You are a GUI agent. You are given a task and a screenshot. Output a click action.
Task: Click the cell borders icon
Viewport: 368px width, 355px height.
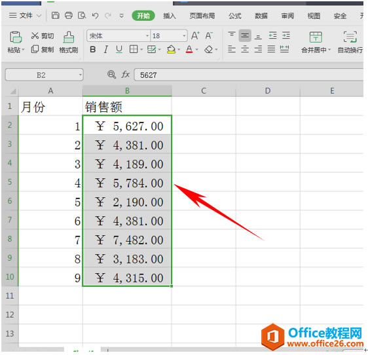tap(134, 50)
